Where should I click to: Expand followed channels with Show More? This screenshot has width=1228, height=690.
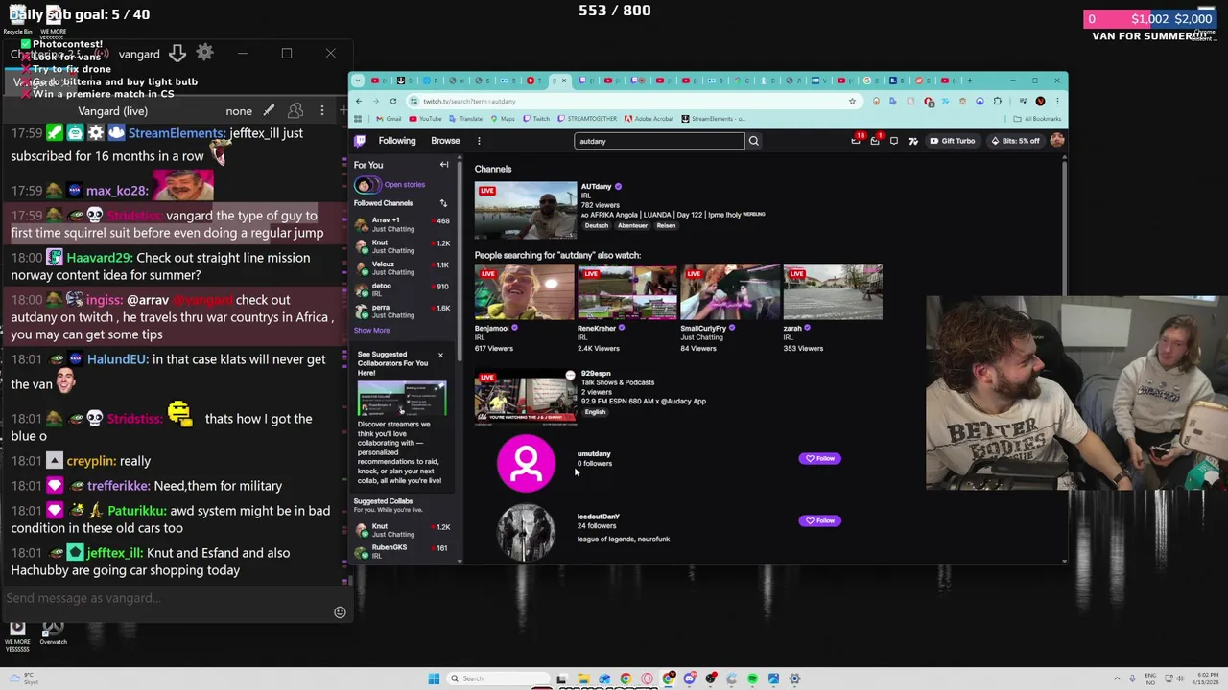(372, 331)
